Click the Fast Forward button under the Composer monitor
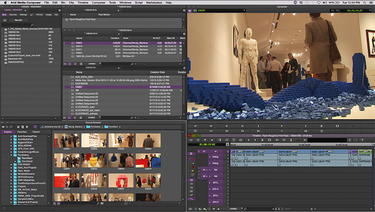This screenshot has height=212, width=375. click(x=211, y=126)
